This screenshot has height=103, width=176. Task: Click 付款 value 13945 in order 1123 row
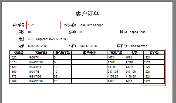(x=129, y=67)
